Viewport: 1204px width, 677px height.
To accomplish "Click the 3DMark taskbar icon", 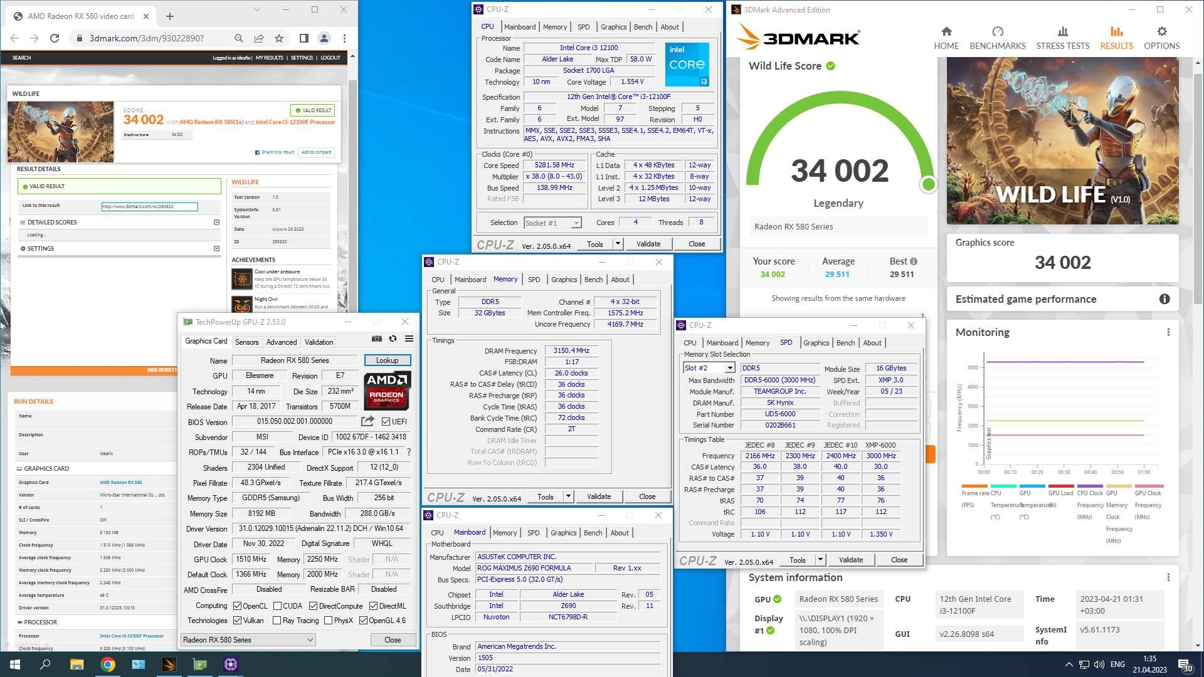I will click(x=169, y=664).
